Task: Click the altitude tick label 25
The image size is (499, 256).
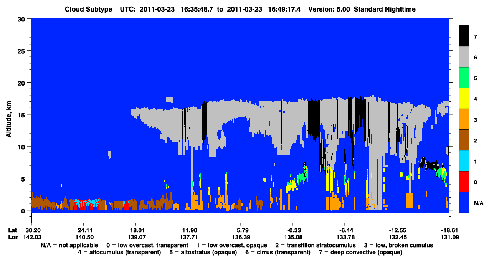Action: [x=22, y=51]
